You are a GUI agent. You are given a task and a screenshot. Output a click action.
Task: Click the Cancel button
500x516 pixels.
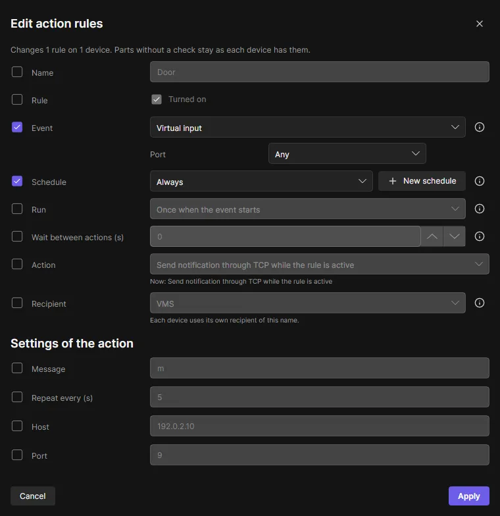(33, 496)
